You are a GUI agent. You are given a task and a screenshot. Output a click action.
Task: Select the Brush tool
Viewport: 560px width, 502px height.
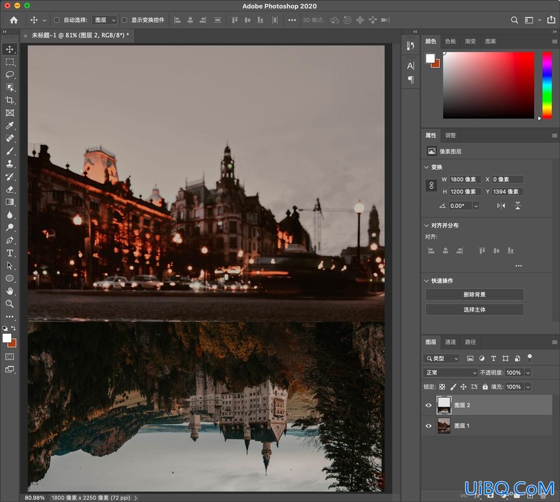(x=10, y=151)
